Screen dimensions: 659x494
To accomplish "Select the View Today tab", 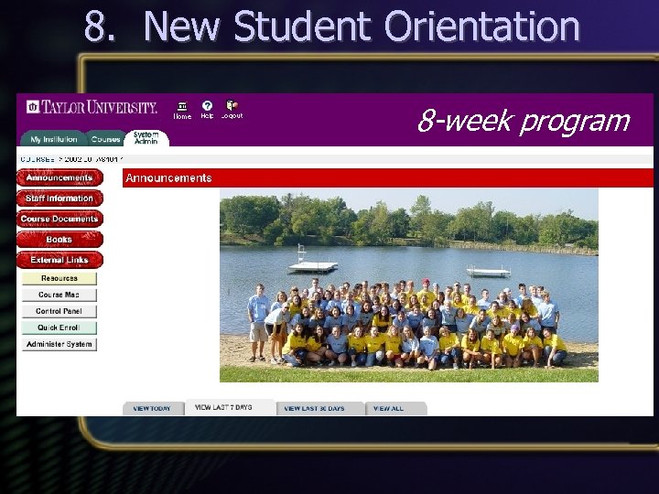I will click(153, 408).
